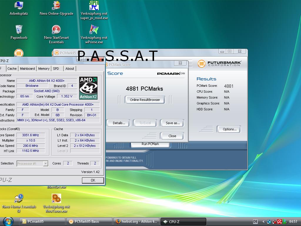This screenshot has width=301, height=226.
Task: Click the network connection tray icon
Action: coord(269,222)
